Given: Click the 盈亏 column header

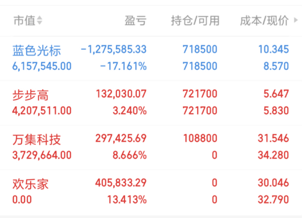Looking at the screenshot, I should 135,21.
